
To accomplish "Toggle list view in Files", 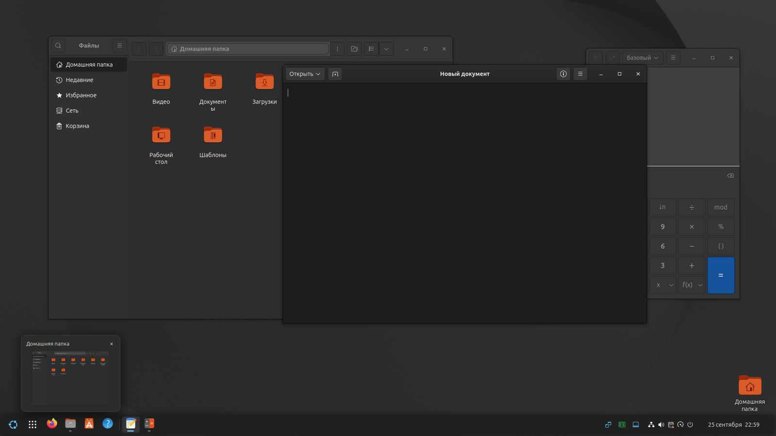I will [372, 49].
